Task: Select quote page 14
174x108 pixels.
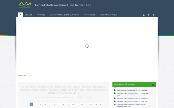Action: [x=91, y=104]
